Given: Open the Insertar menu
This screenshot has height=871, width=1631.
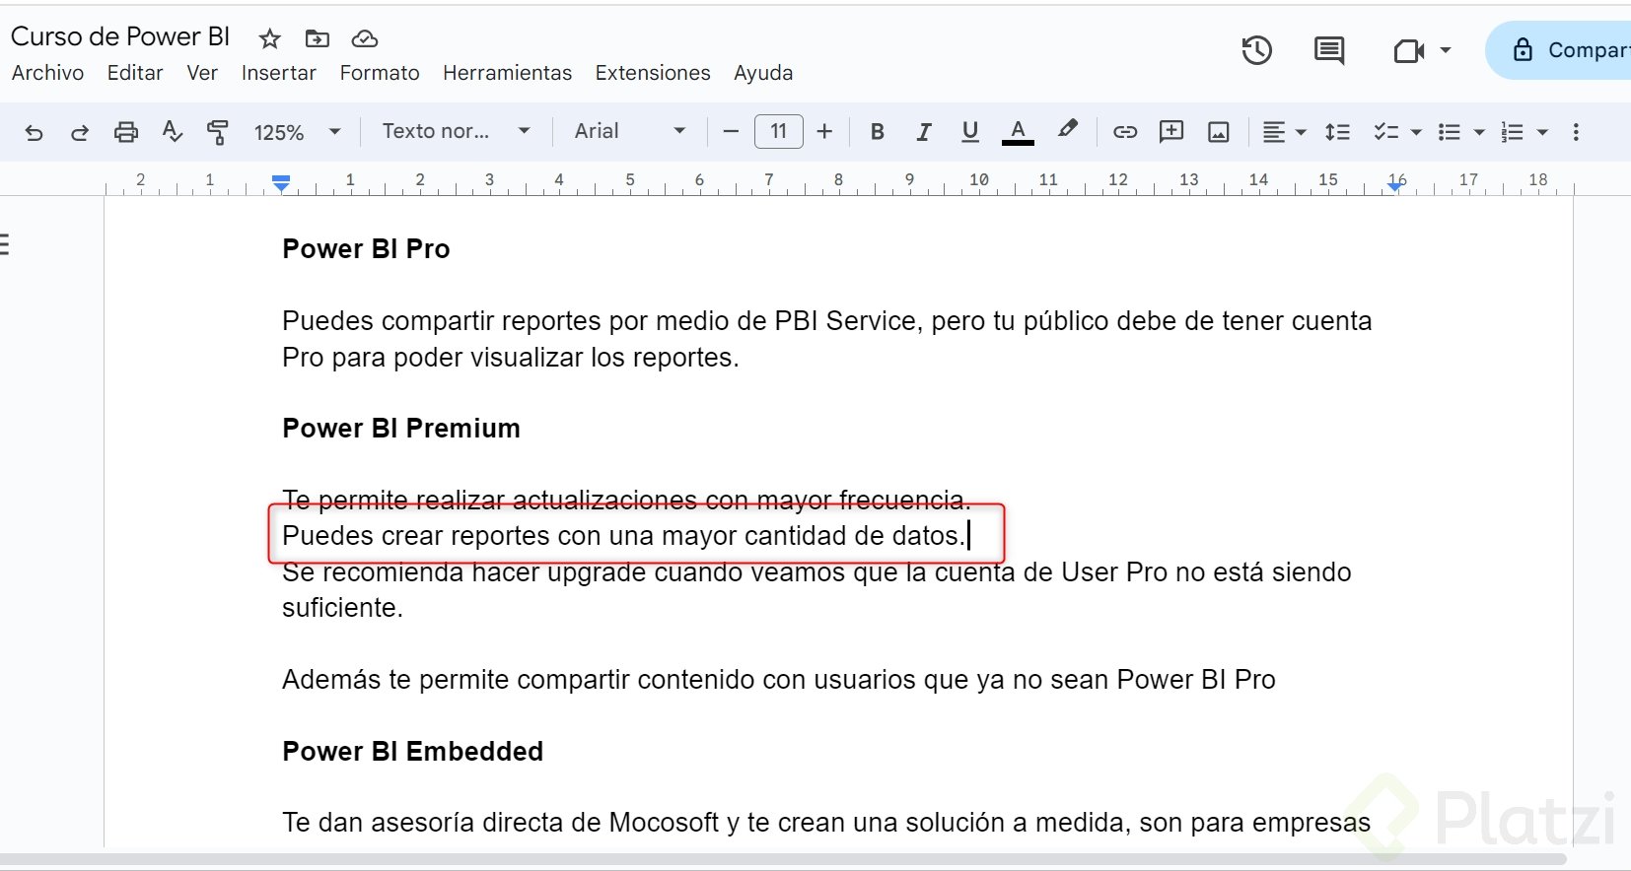Looking at the screenshot, I should click(279, 73).
